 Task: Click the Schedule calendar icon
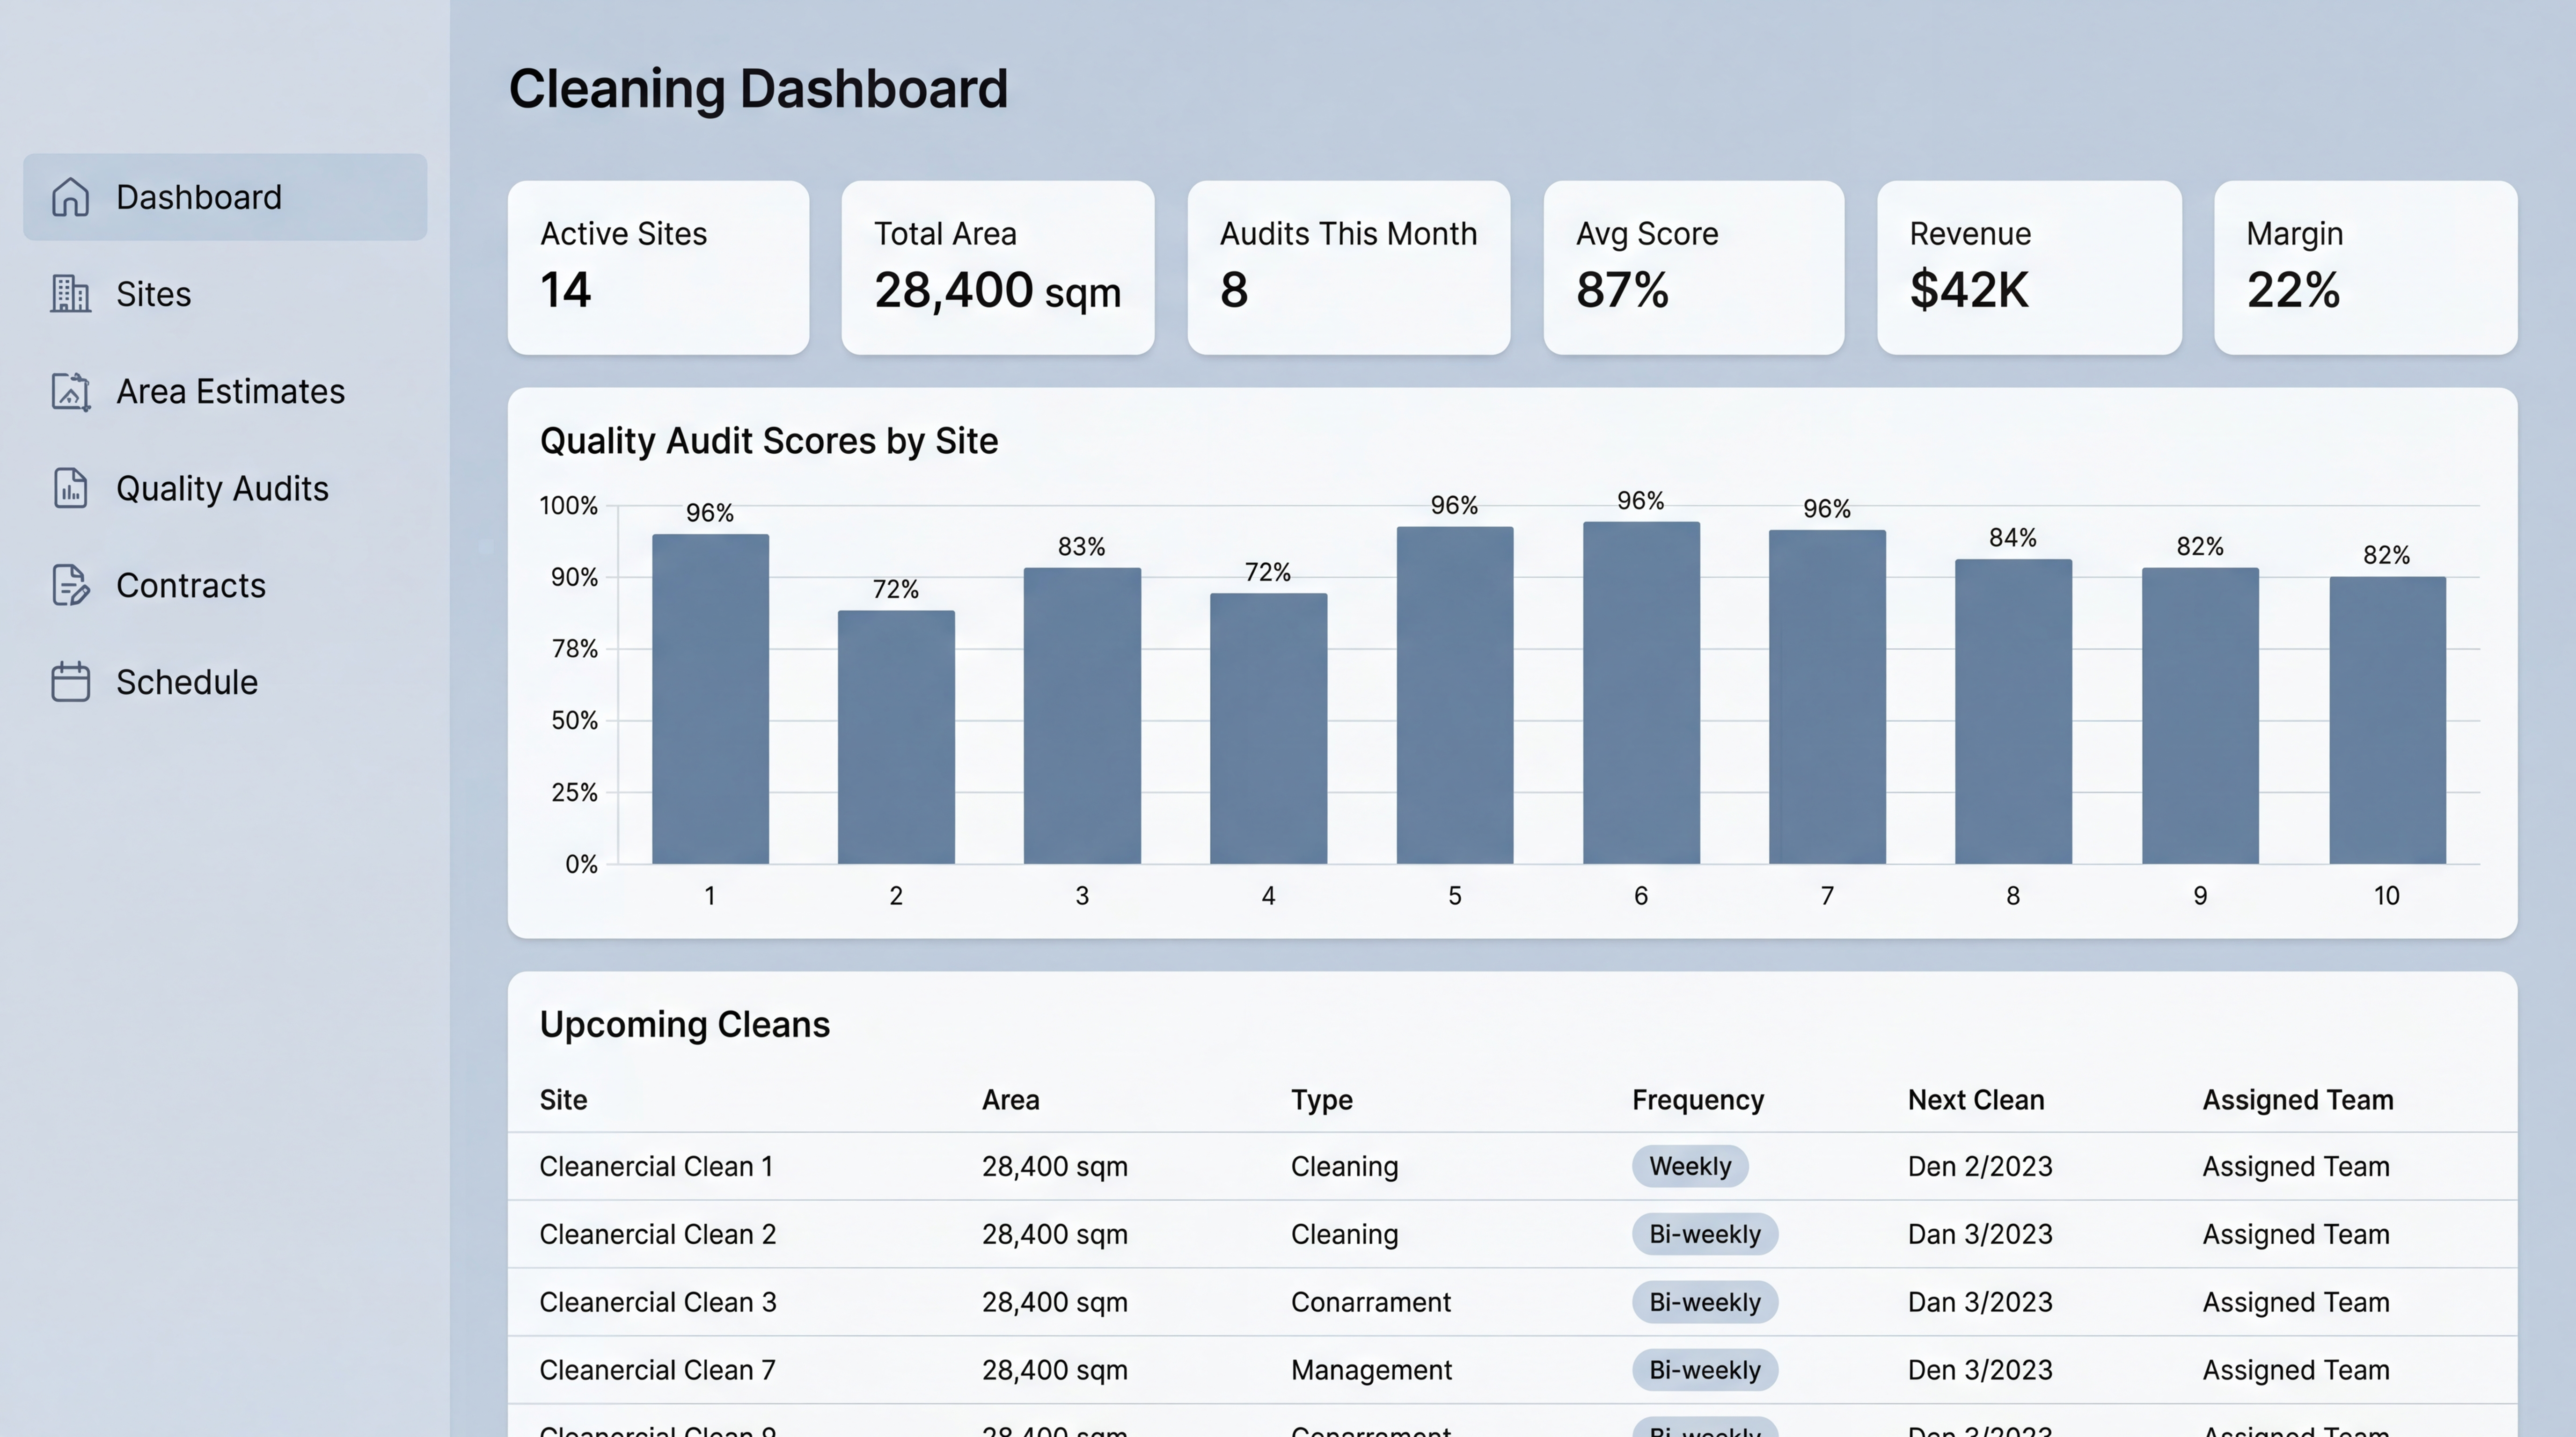click(70, 682)
